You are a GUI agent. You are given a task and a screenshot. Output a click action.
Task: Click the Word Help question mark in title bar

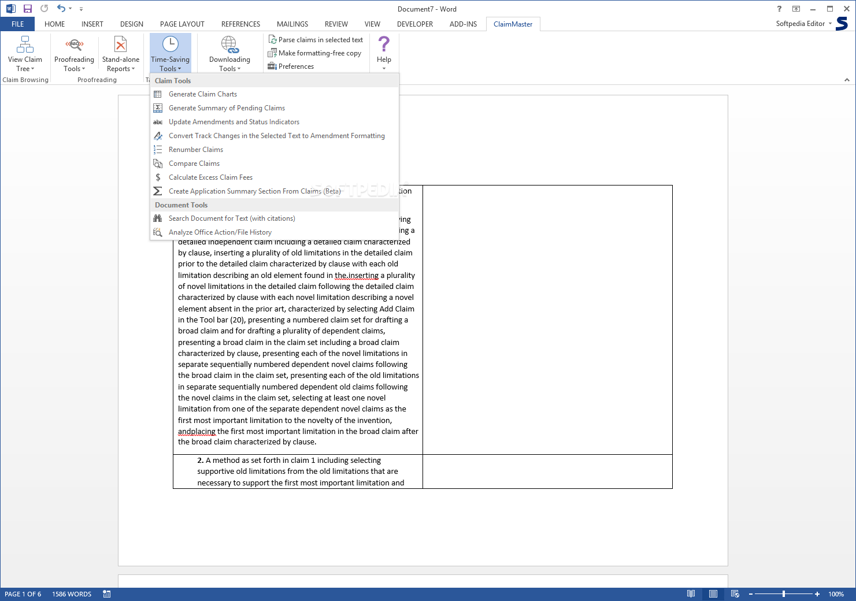779,9
